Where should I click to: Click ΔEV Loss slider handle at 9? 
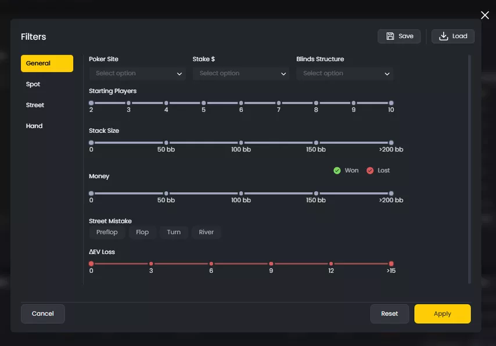[x=271, y=264]
